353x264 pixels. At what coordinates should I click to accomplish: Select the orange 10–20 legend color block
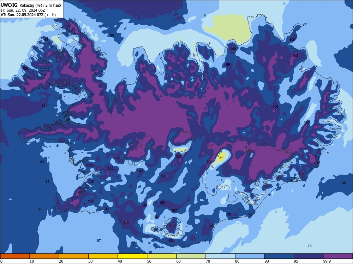coord(44,256)
